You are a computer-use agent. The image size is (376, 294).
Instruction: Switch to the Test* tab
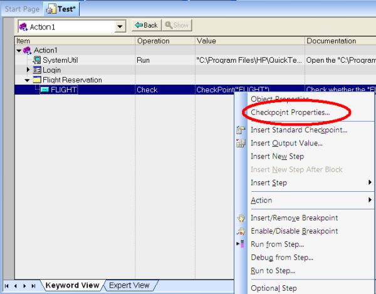[61, 9]
